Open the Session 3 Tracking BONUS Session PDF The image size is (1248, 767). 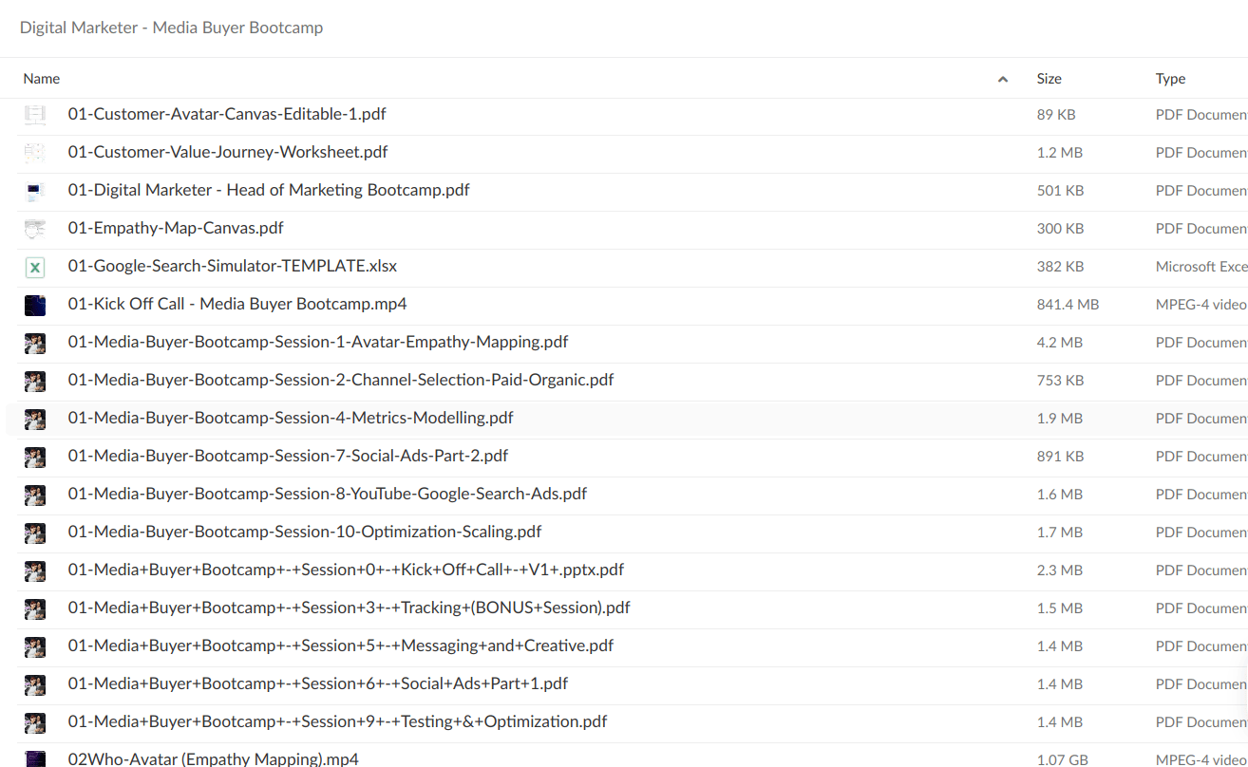[349, 608]
